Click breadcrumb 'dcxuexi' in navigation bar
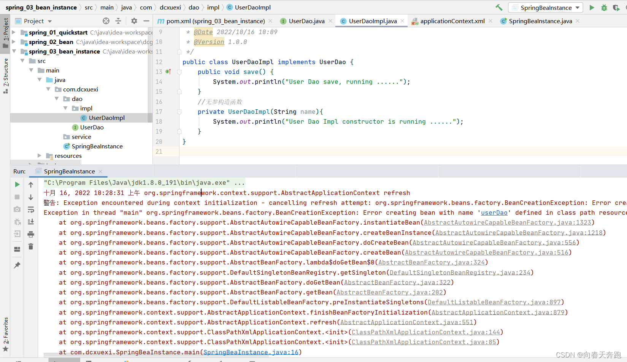The width and height of the screenshot is (627, 362). (x=170, y=8)
